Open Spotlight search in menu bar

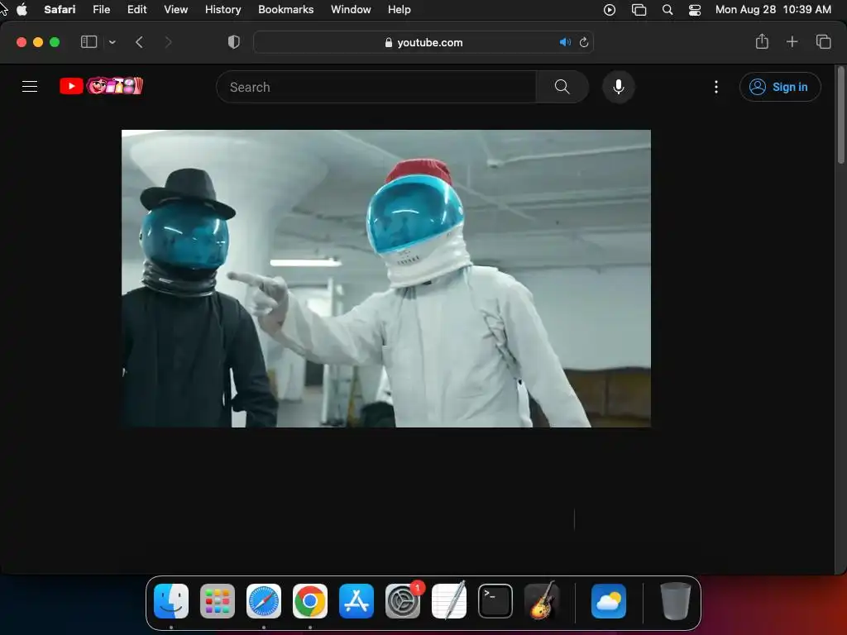668,10
